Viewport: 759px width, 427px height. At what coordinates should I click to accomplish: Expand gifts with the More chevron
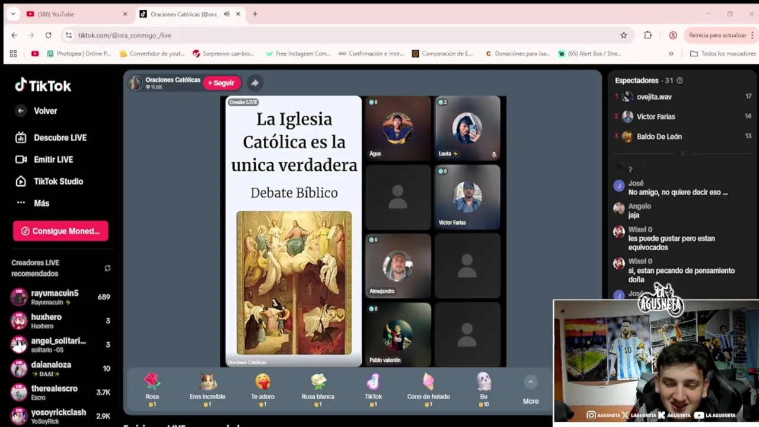click(531, 382)
